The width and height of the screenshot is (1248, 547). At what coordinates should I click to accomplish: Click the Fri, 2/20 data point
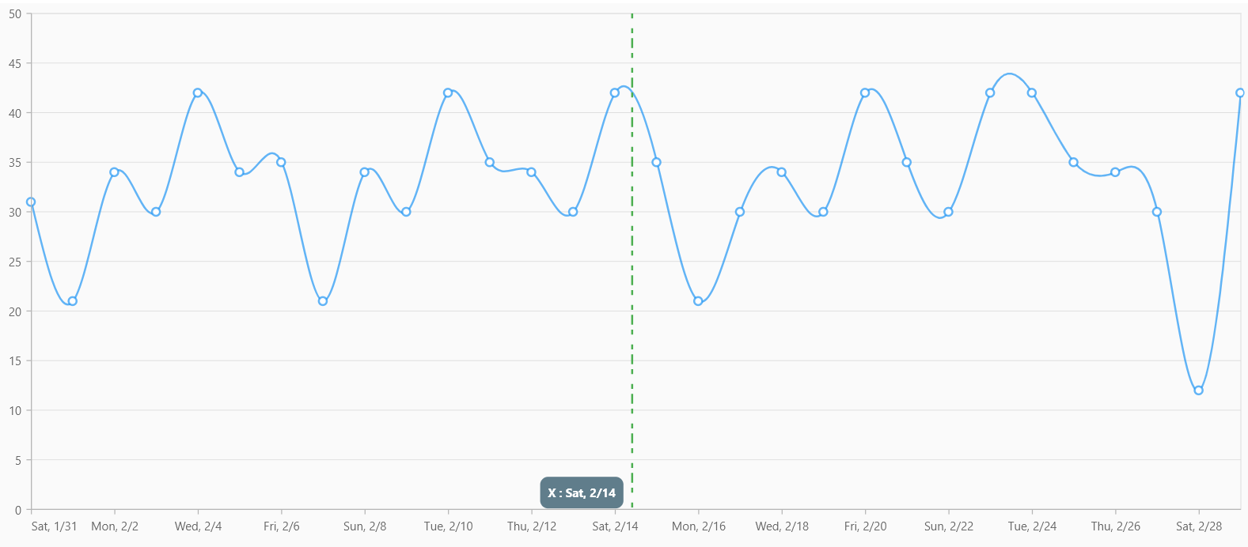click(x=865, y=92)
